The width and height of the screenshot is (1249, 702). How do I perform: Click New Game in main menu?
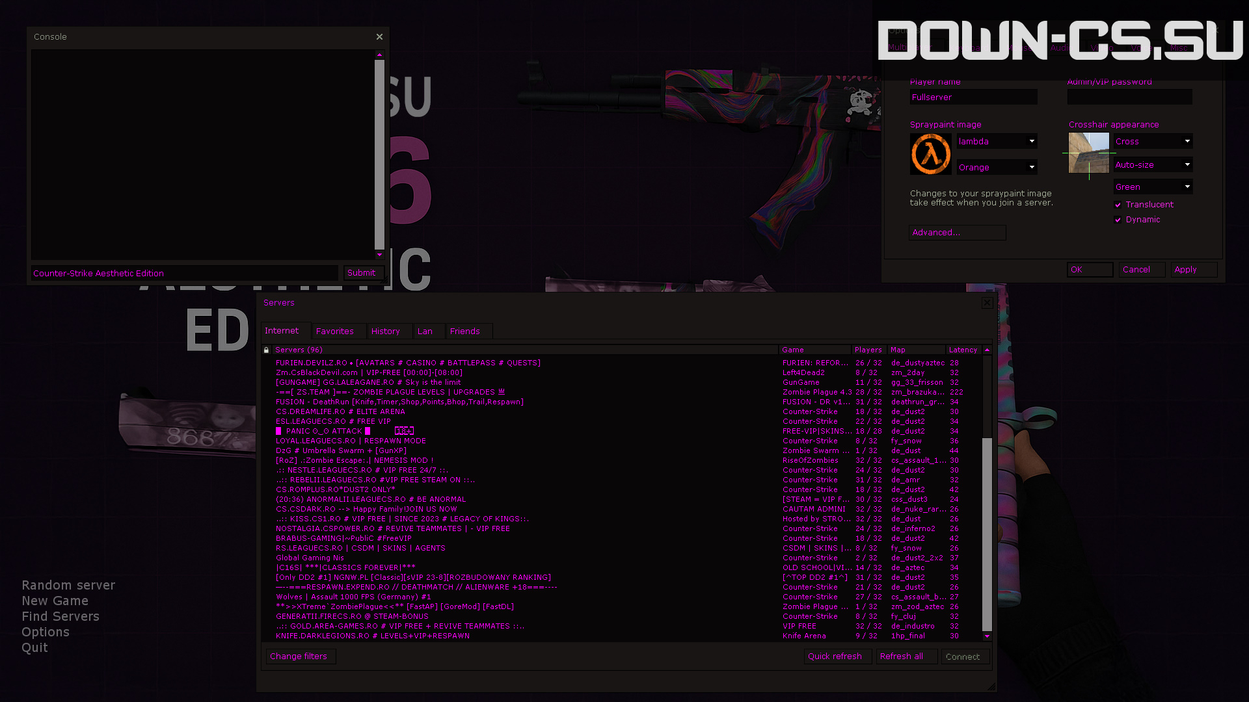tap(55, 601)
